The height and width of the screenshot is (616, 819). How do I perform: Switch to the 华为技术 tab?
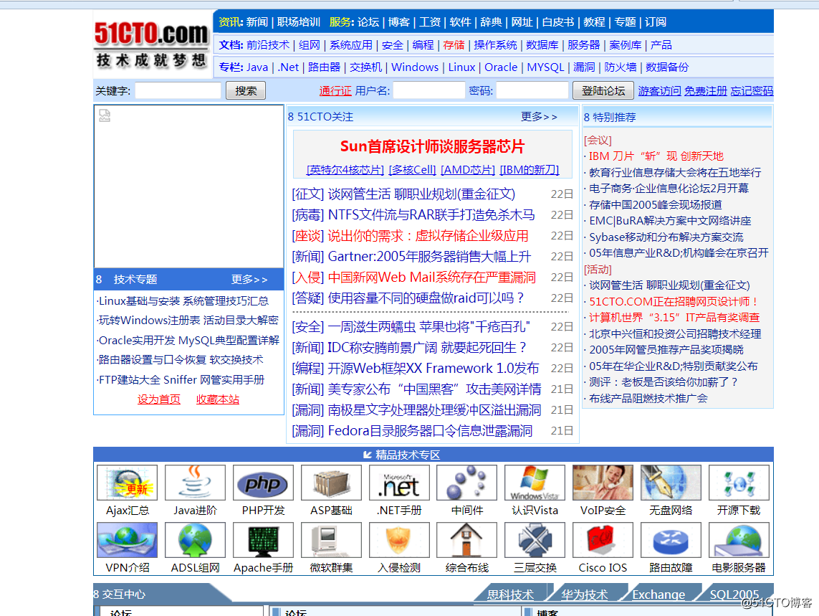585,594
